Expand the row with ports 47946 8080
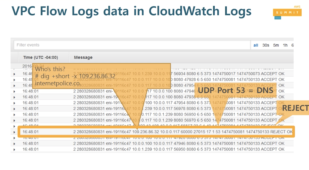This screenshot has height=170, width=309. coord(14,144)
